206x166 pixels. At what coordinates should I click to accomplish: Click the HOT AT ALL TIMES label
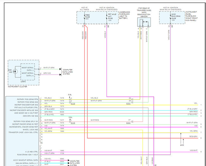[x=84, y=9]
